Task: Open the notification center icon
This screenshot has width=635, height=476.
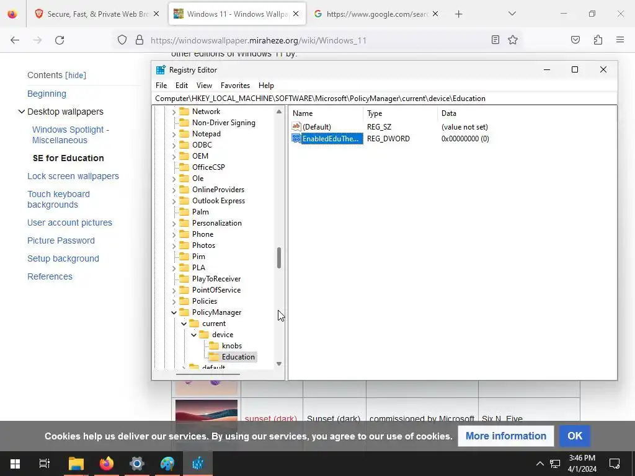Action: [615, 464]
